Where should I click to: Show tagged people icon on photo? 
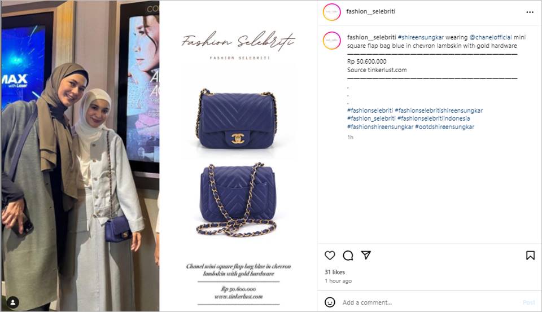(x=13, y=302)
